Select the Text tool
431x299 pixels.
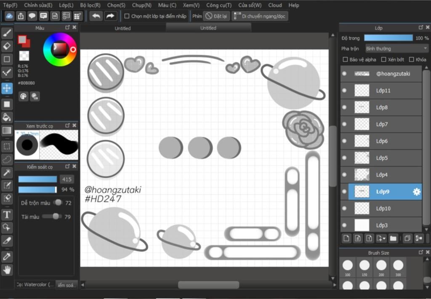[7, 214]
